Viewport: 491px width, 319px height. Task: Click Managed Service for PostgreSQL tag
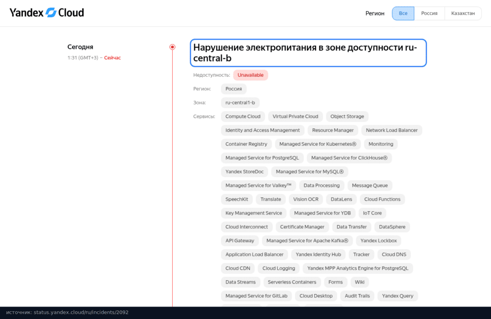pyautogui.click(x=262, y=158)
